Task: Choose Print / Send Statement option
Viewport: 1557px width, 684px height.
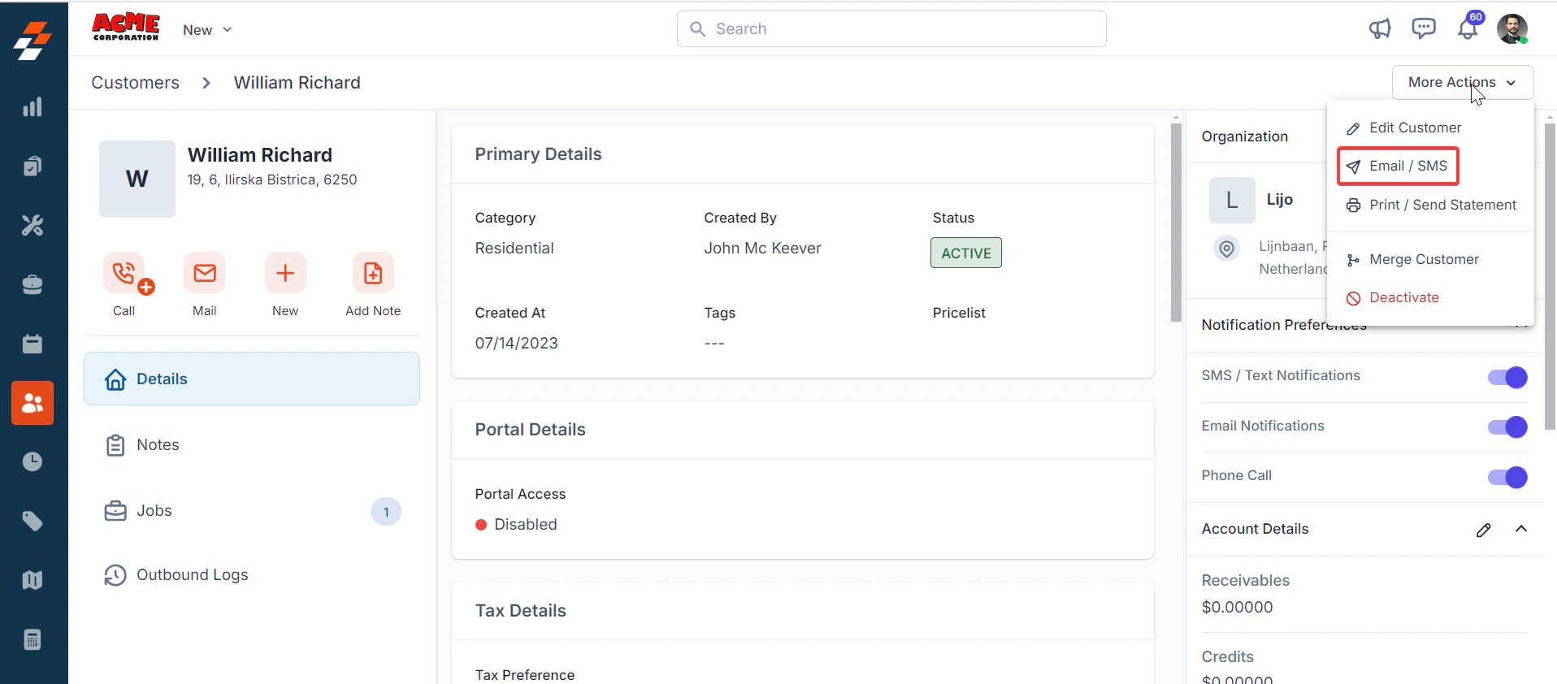Action: (1431, 205)
